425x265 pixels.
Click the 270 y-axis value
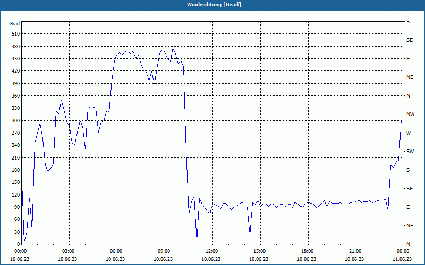(16, 133)
